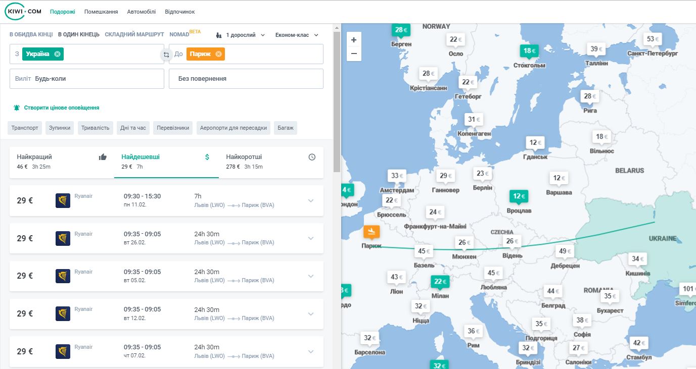
Task: Open the Дні та час filter
Action: coord(133,128)
